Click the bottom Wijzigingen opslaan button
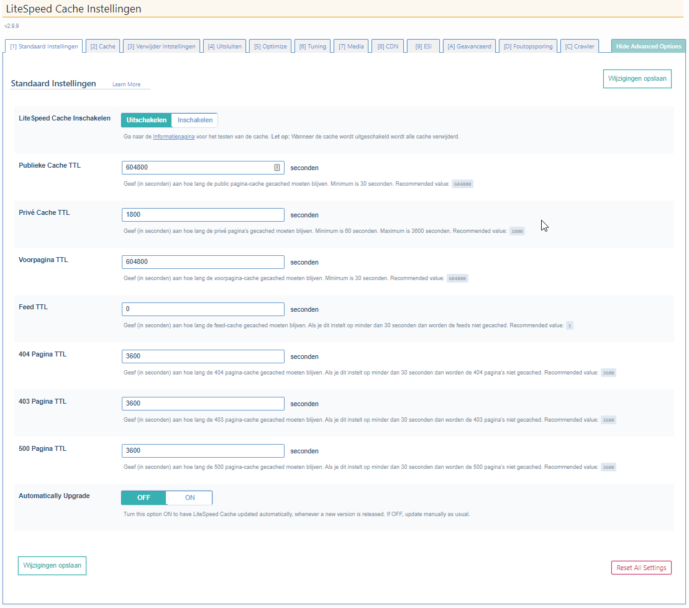Image resolution: width=689 pixels, height=608 pixels. [x=52, y=565]
